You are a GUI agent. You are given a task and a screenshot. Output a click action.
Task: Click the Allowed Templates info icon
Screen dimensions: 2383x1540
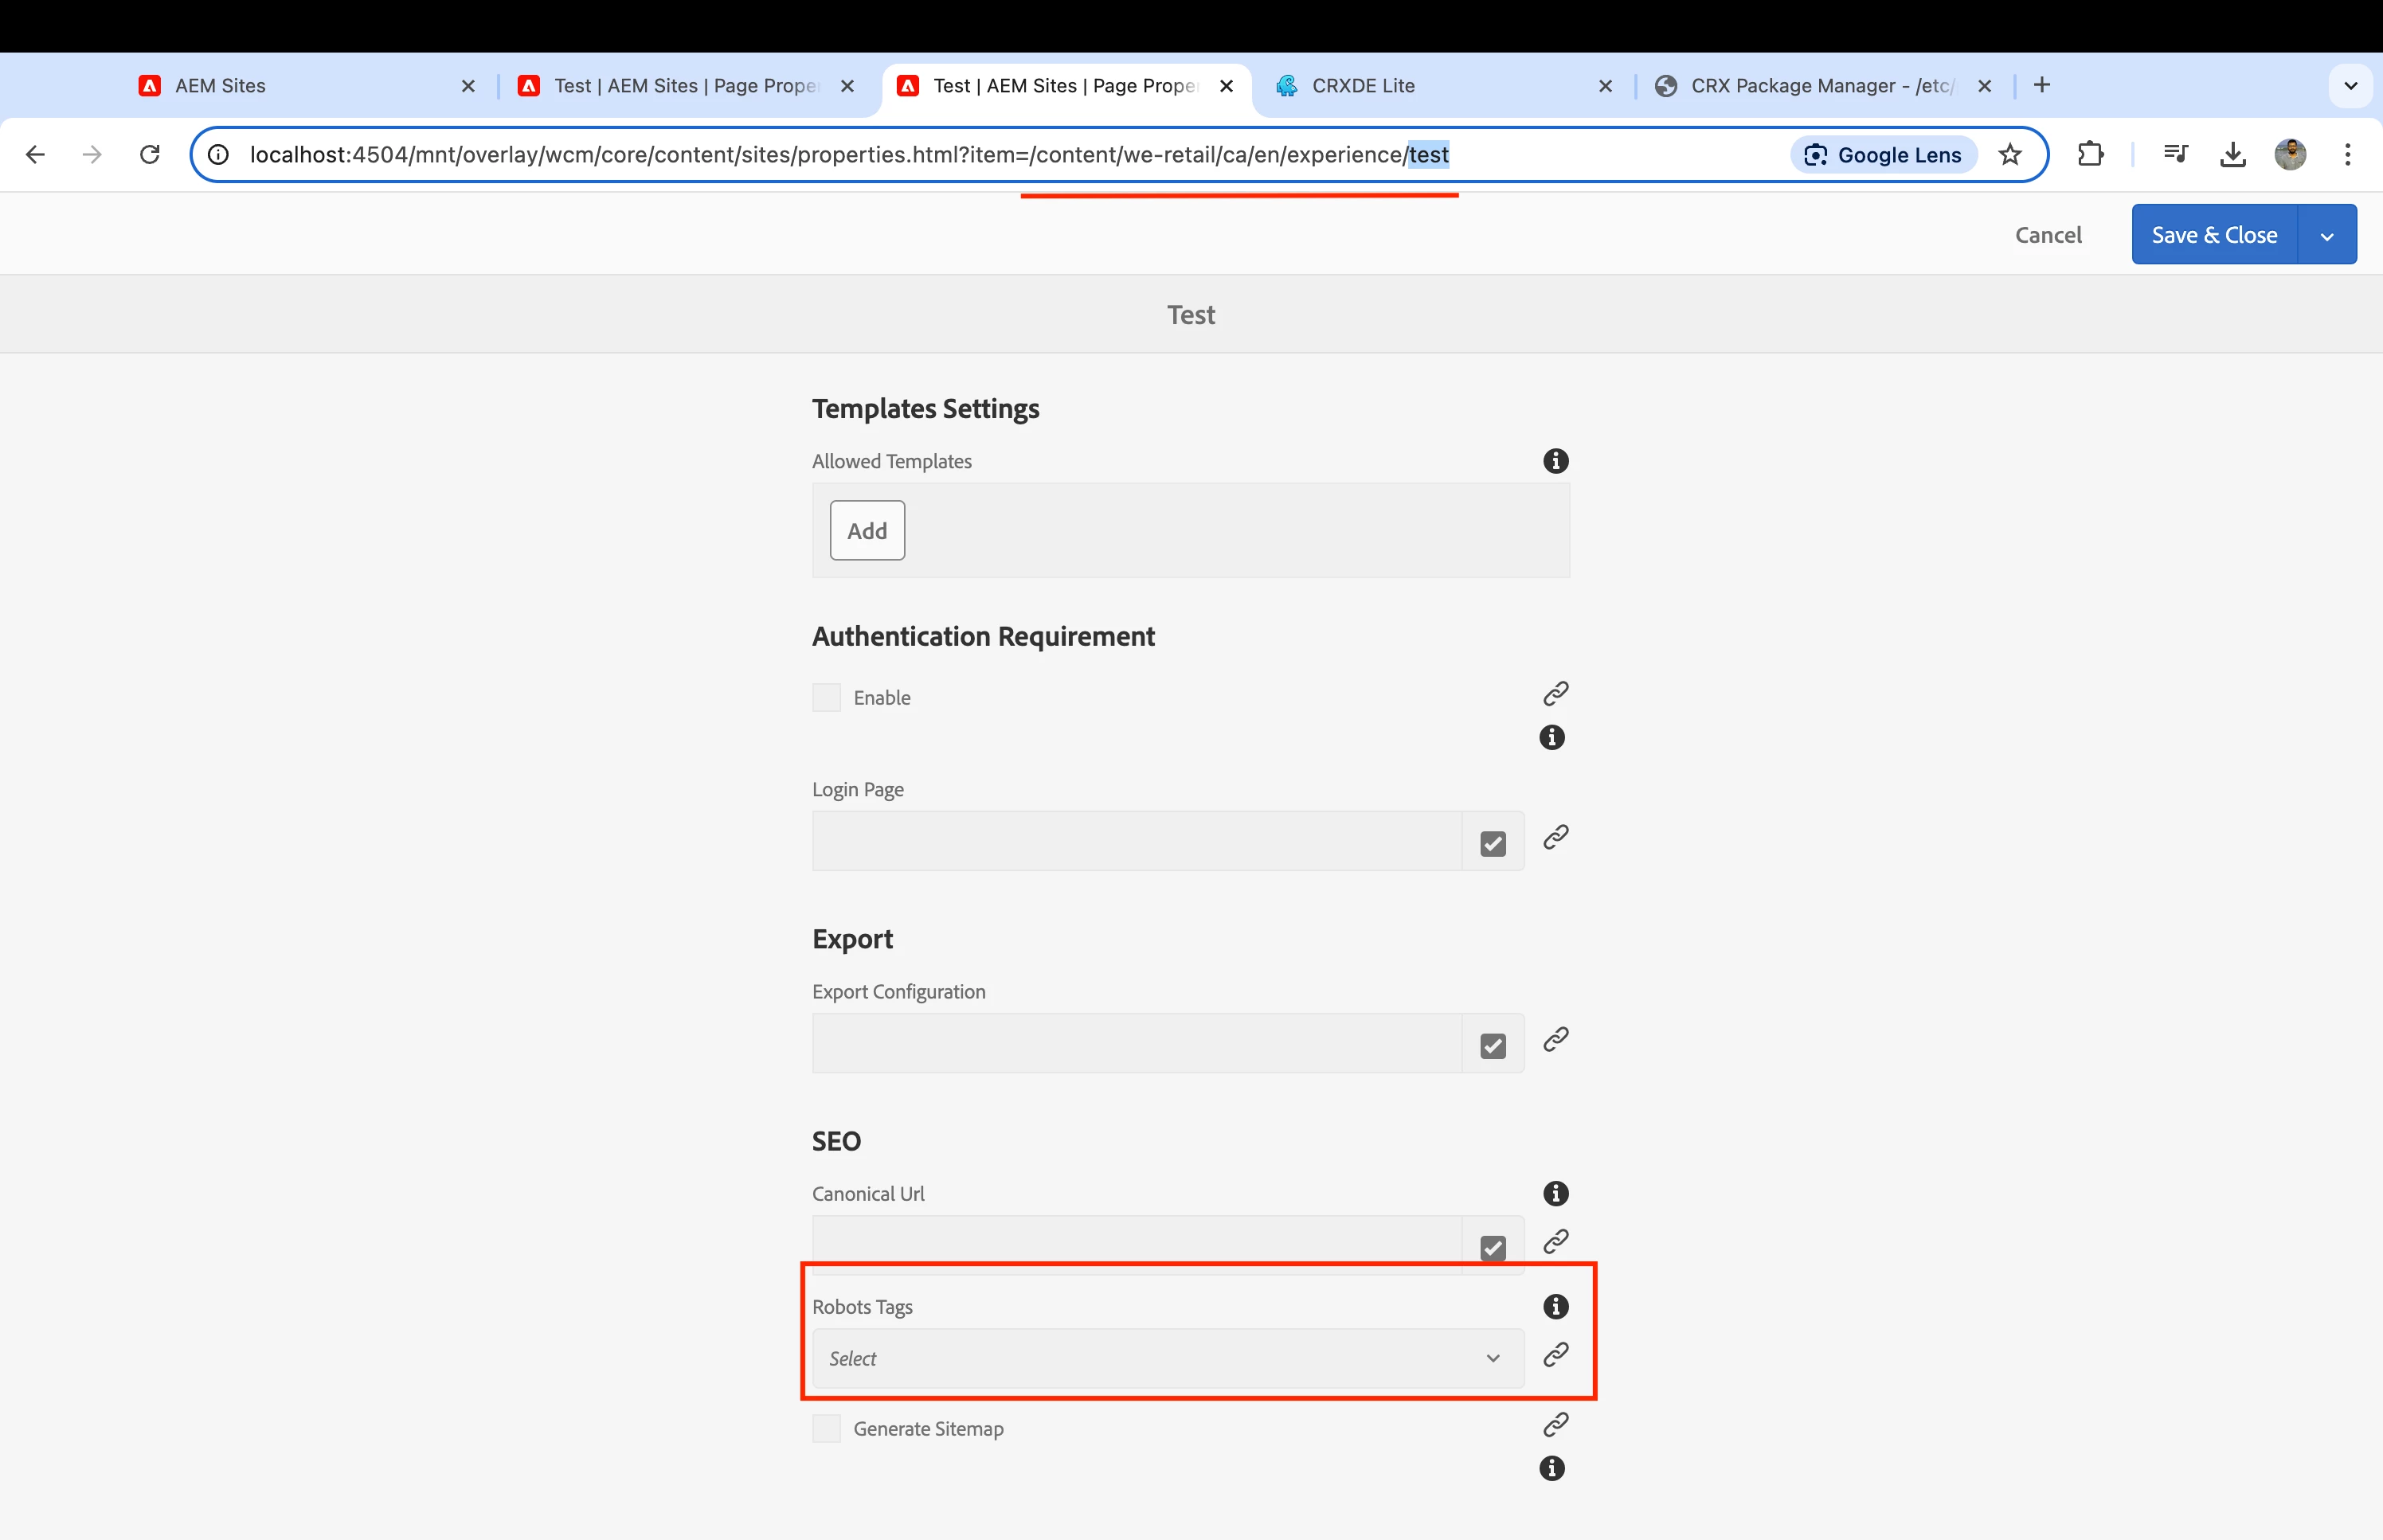point(1555,461)
